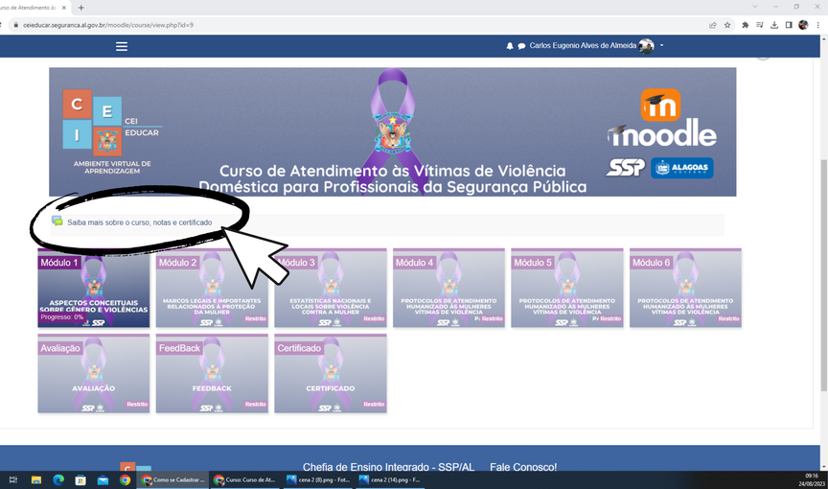The image size is (828, 489).
Task: Click the 'Fale Conosco!' footer link
Action: (523, 467)
